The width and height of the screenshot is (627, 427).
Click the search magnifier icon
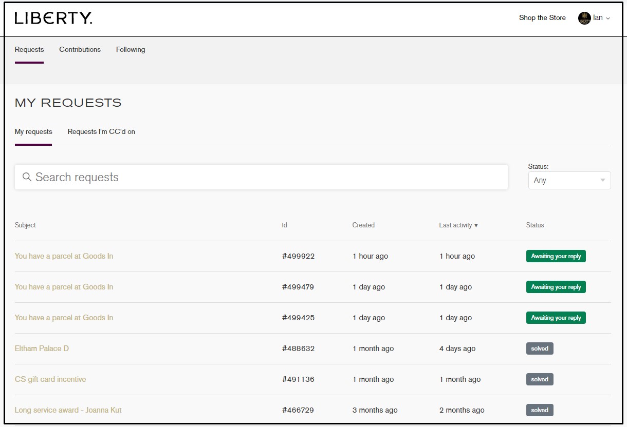coord(27,177)
